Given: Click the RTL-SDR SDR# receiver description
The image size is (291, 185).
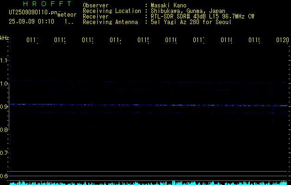Looking at the screenshot, I should point(203,17).
